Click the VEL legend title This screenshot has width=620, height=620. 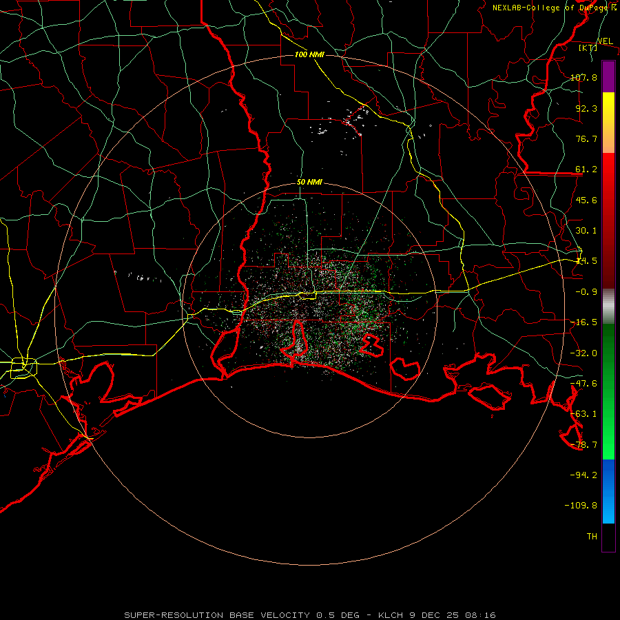605,41
